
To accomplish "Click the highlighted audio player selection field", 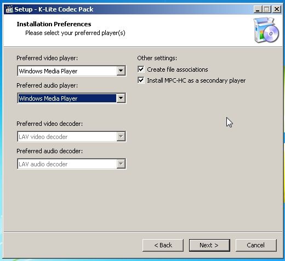I will [x=67, y=98].
